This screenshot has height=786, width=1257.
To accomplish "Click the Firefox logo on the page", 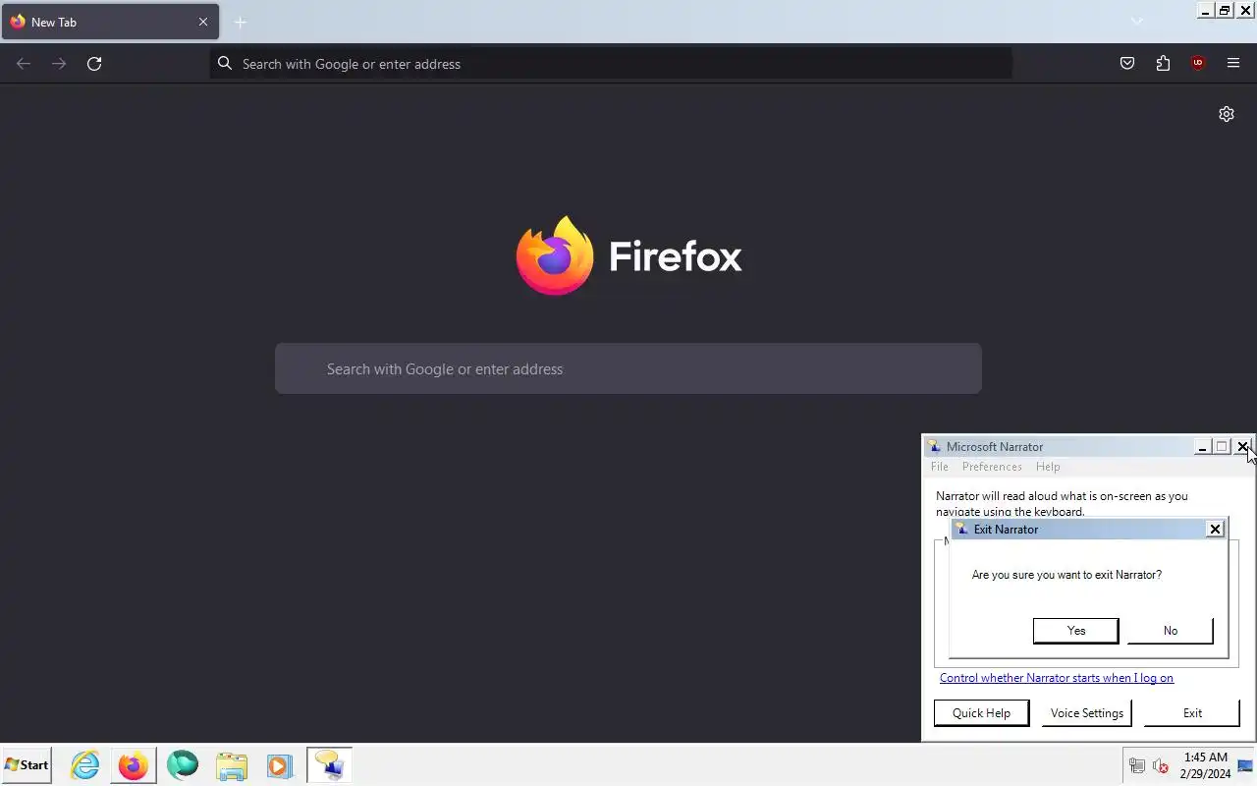I will pyautogui.click(x=629, y=255).
